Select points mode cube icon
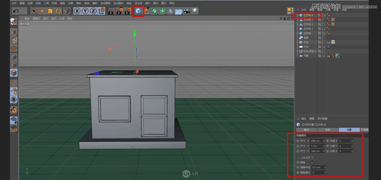Screen dimensions: 381x180 tap(14, 57)
